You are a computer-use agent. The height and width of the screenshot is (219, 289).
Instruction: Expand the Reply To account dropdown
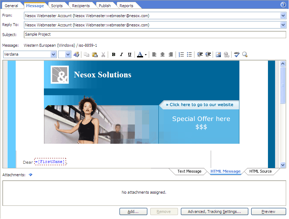click(283, 25)
